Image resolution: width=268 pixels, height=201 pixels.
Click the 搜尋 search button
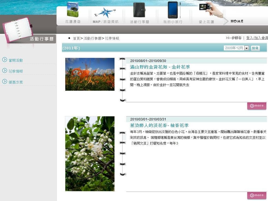pyautogui.click(x=255, y=48)
